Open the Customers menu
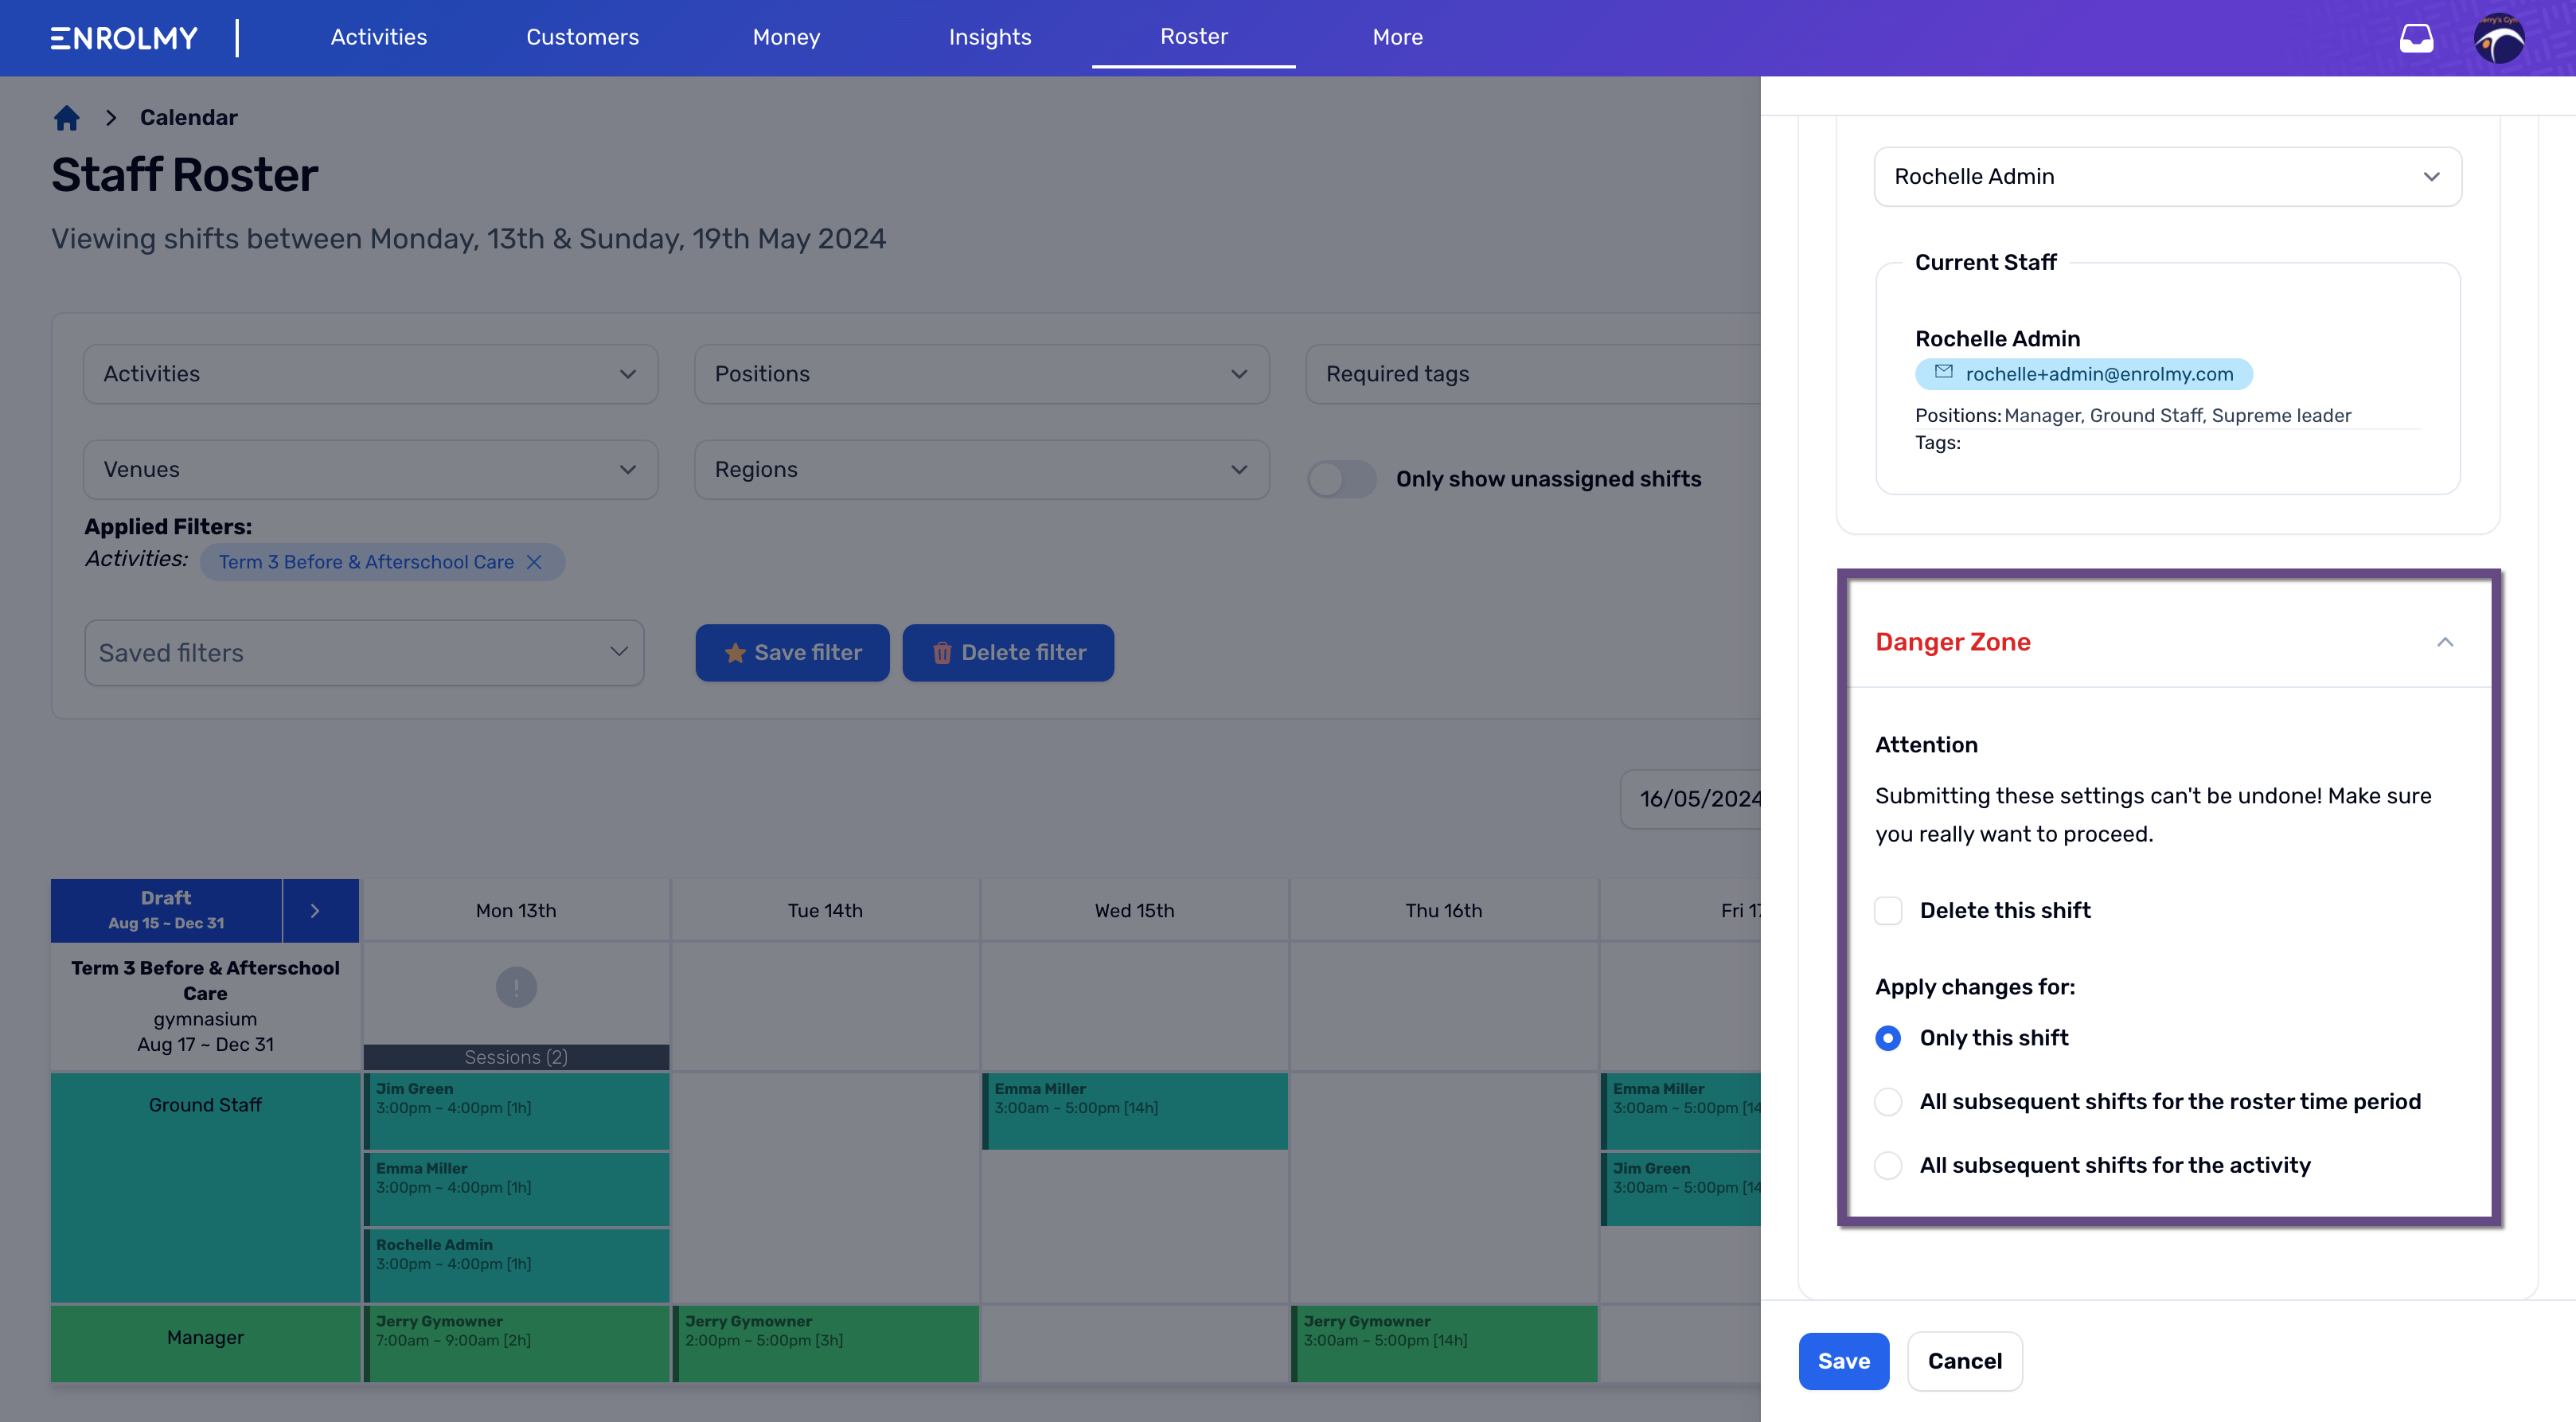This screenshot has height=1422, width=2576. tap(582, 37)
